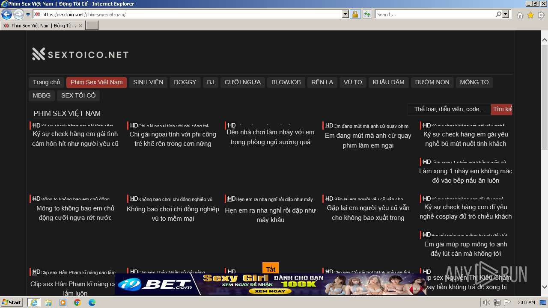View the security lock report icon
Screen dimensions: 548x308
coord(355,15)
